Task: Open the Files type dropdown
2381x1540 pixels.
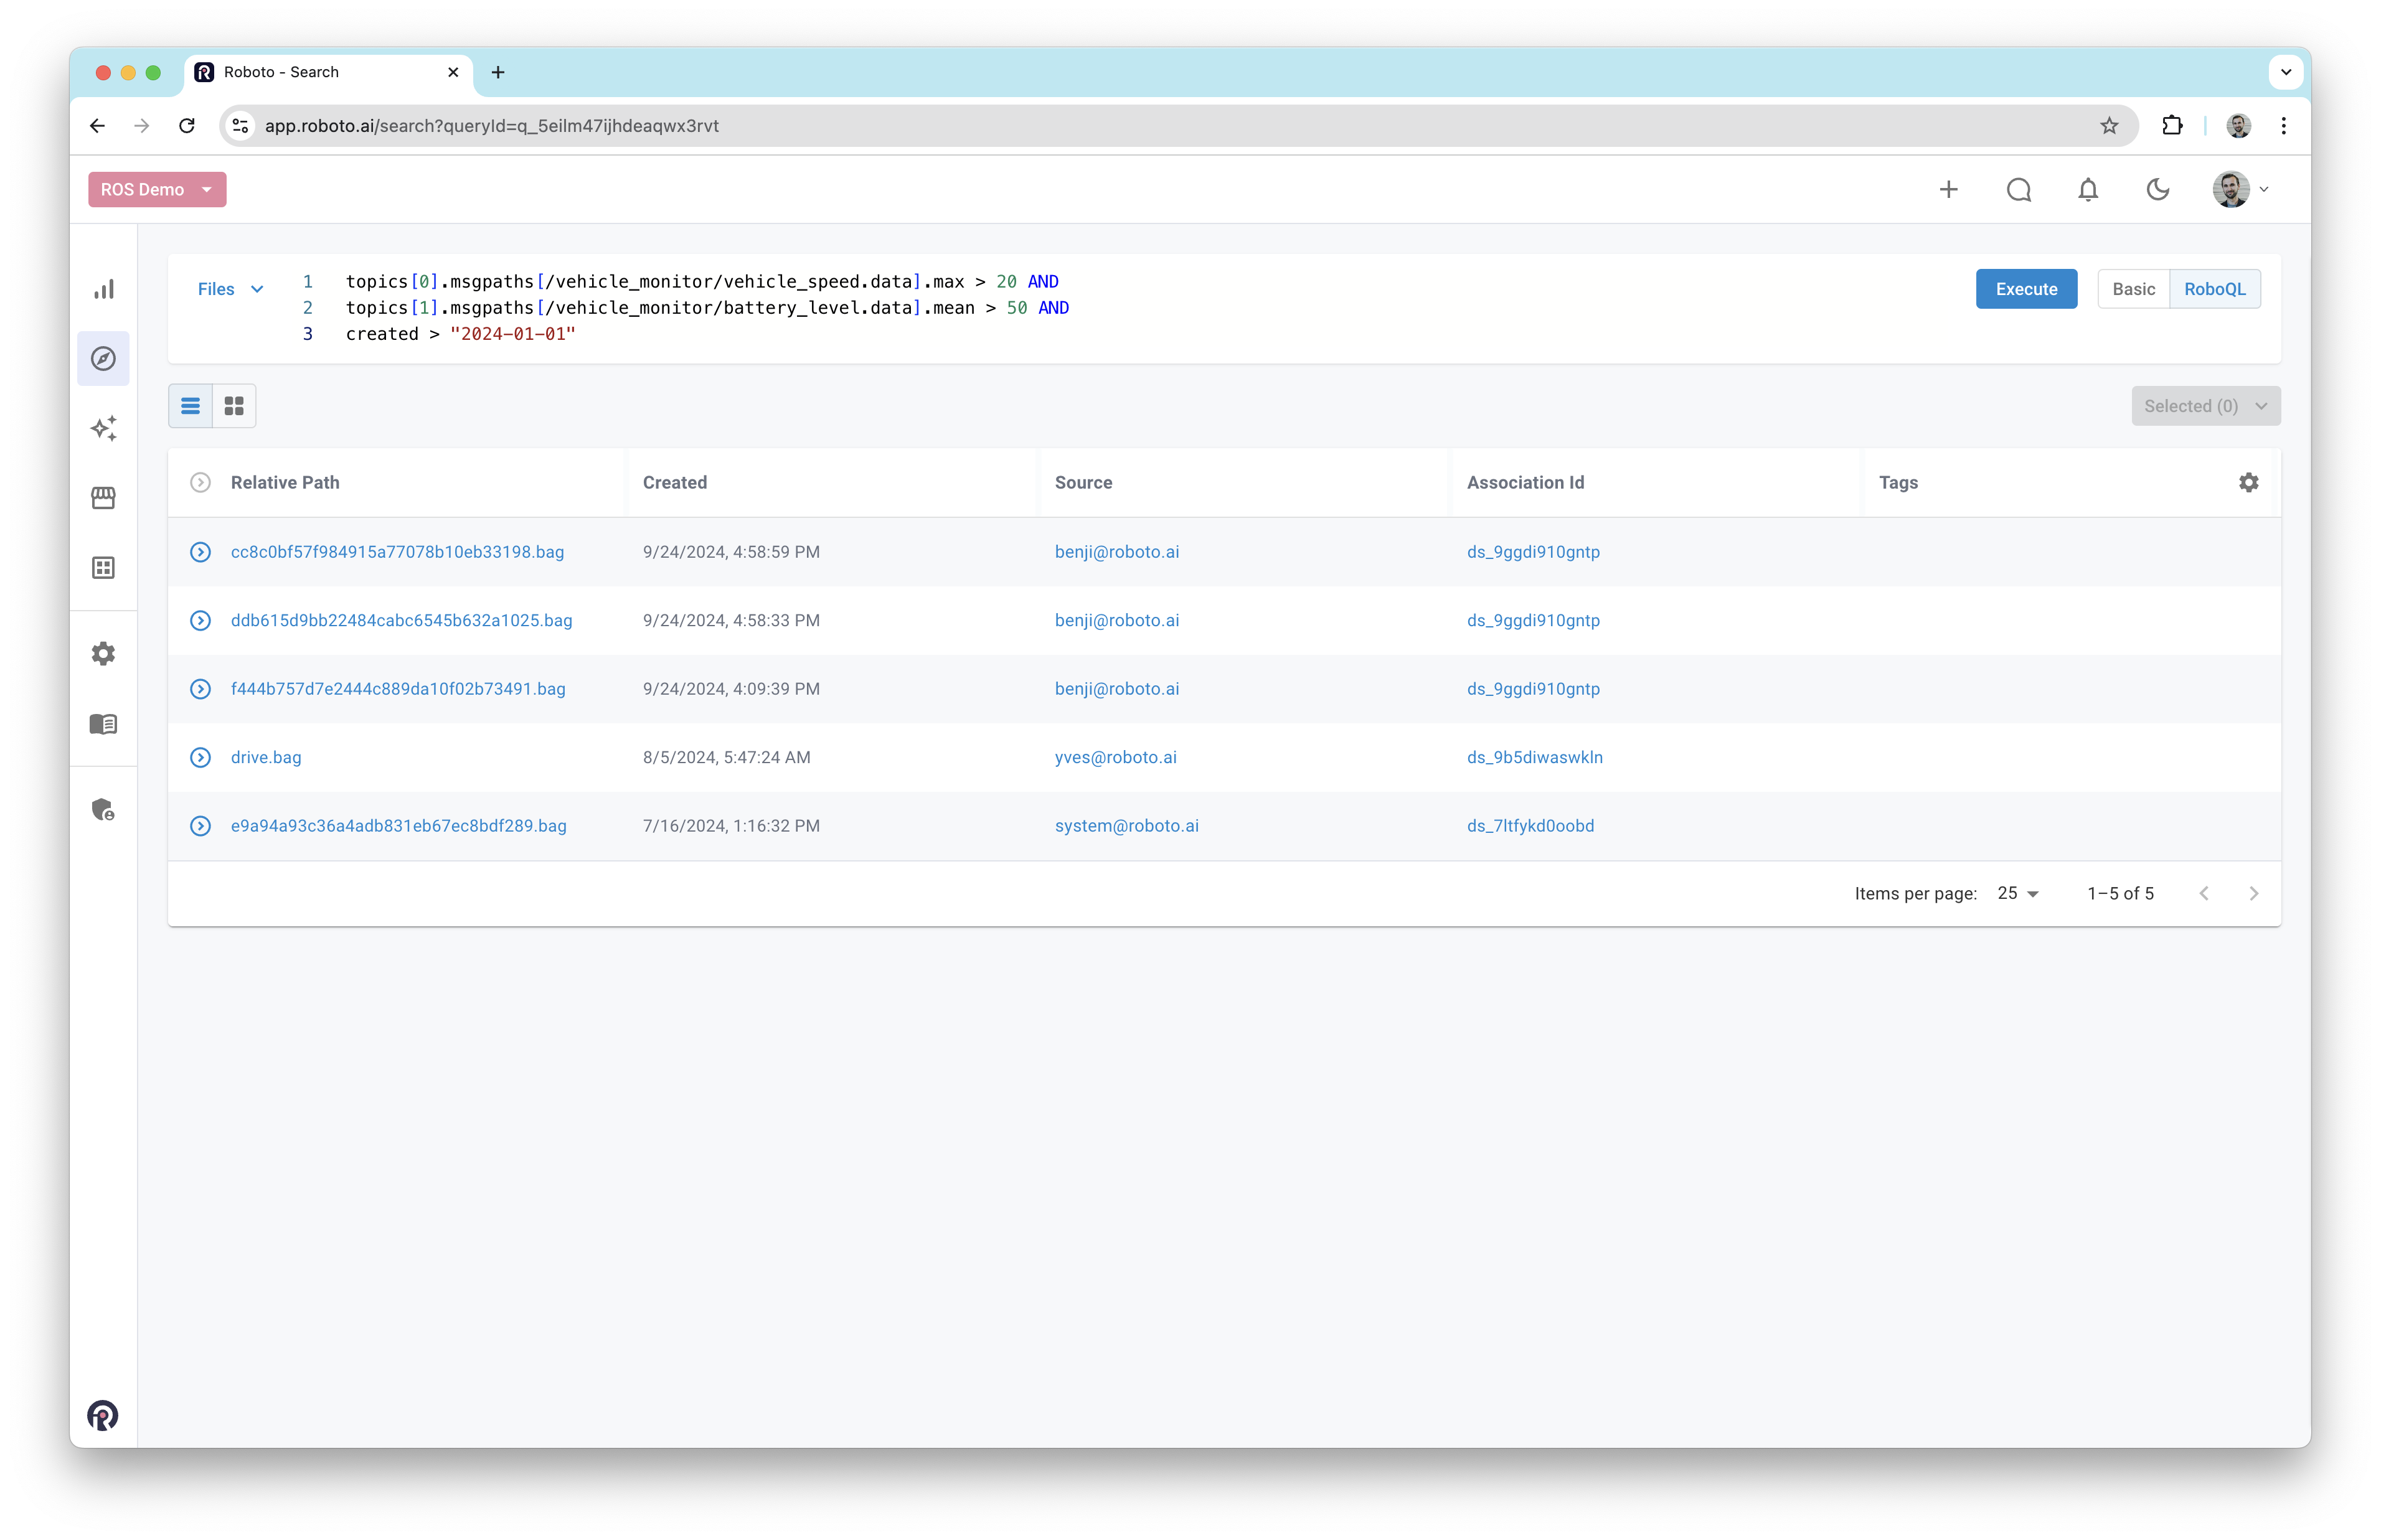Action: point(230,289)
